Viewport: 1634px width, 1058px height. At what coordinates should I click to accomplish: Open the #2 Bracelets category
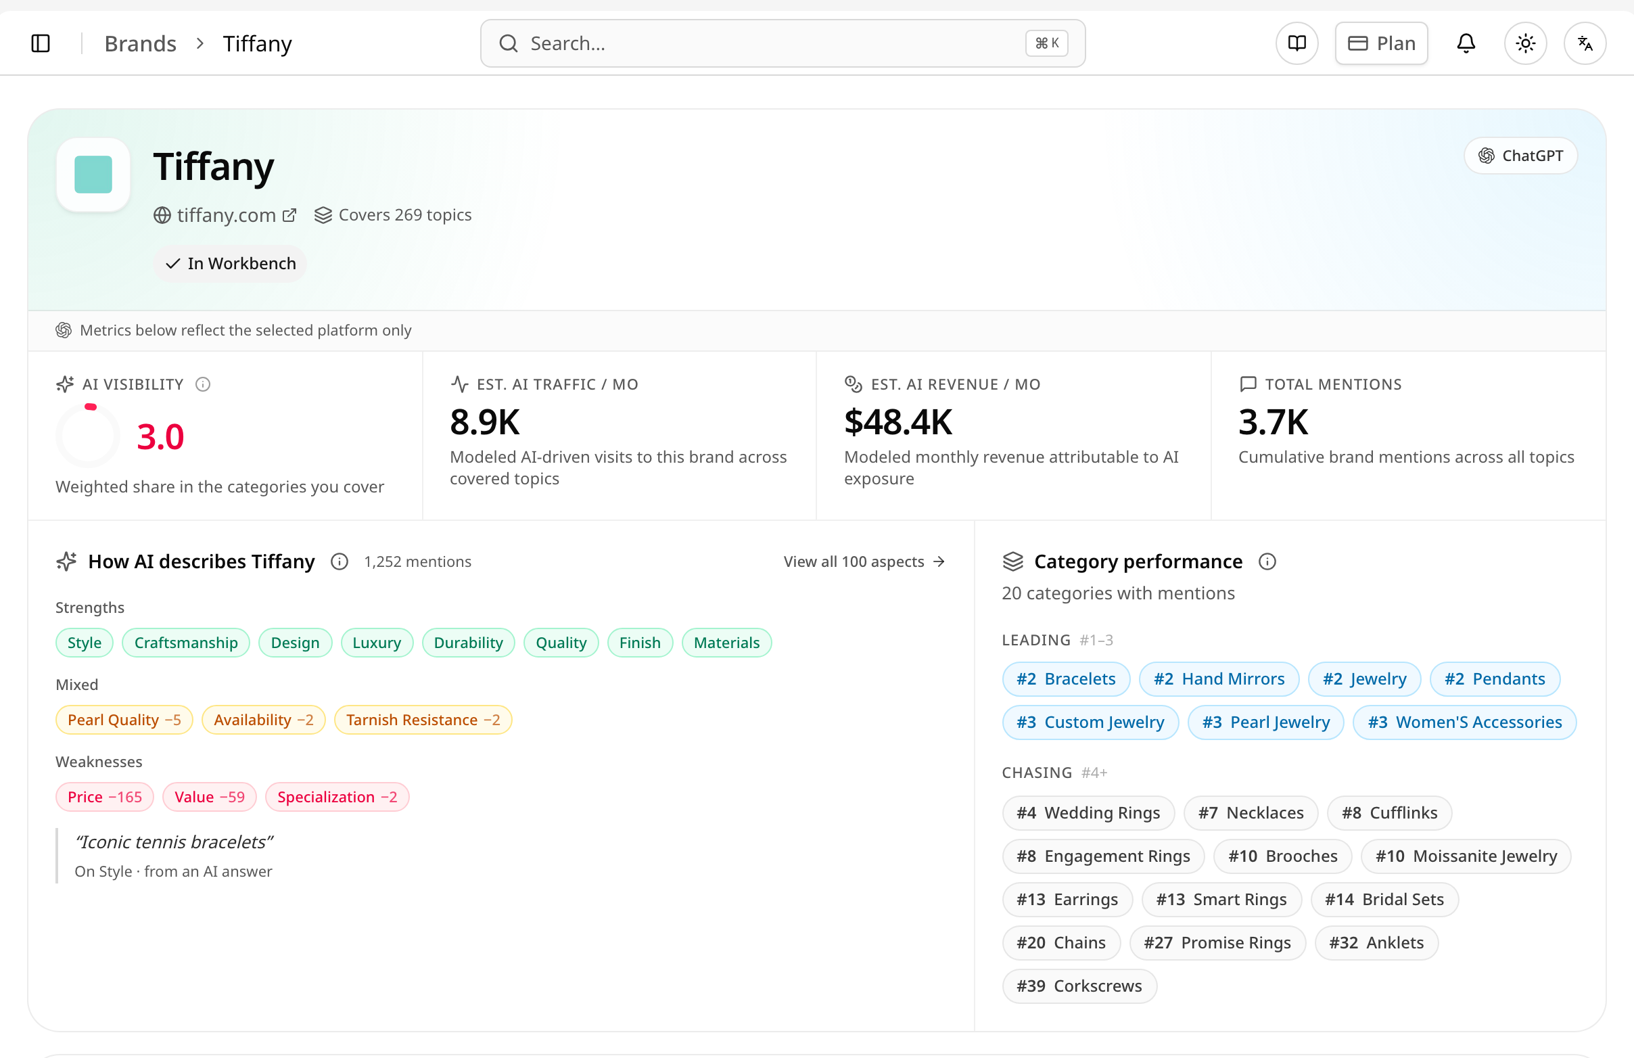tap(1065, 679)
